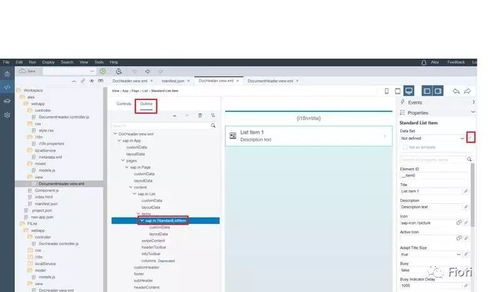Click the Data Set binding pencil icon
Viewport: 488px width, 292px height.
[470, 138]
